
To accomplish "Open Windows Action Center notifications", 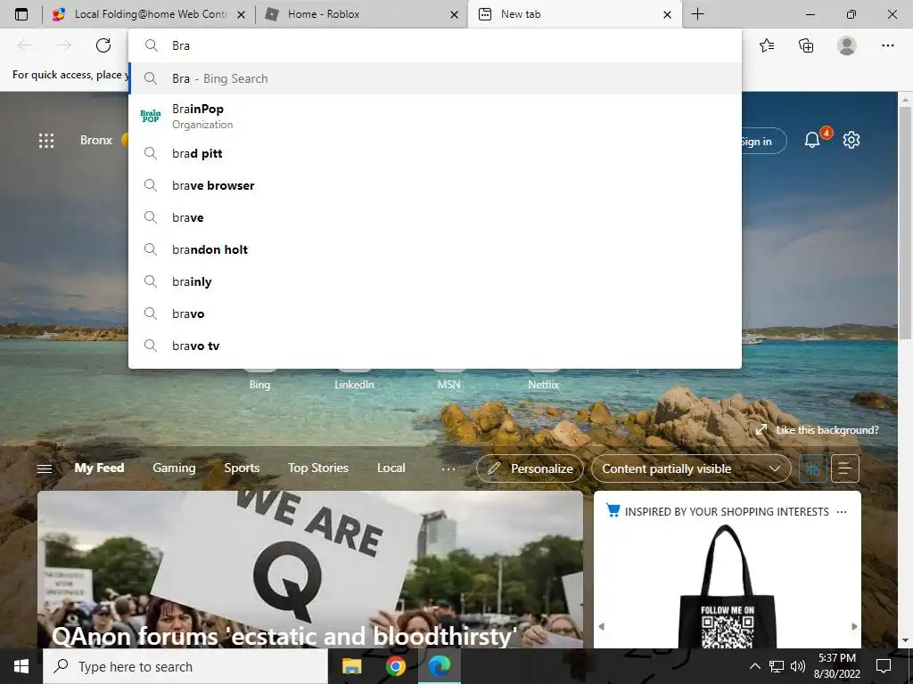I will (x=884, y=666).
